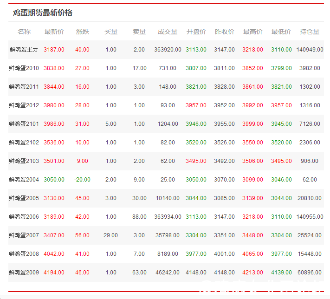The height and width of the screenshot is (299, 330).
Task: Select latest price 3407.00
Action: click(x=54, y=235)
